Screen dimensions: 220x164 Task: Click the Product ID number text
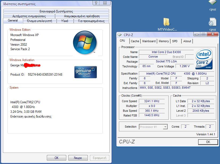(x=45, y=75)
